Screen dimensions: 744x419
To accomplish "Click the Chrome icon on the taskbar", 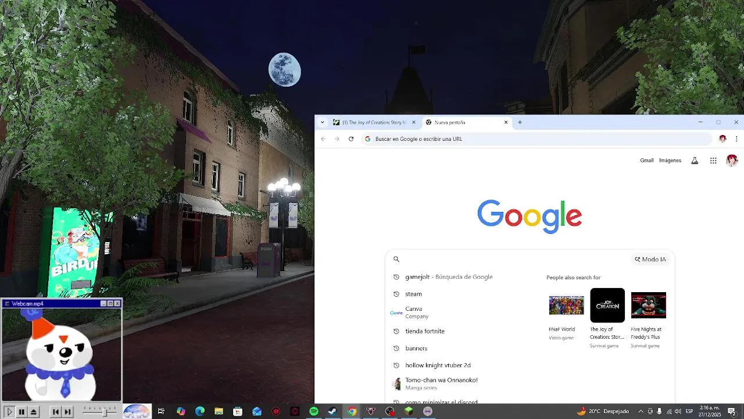I will pos(352,411).
